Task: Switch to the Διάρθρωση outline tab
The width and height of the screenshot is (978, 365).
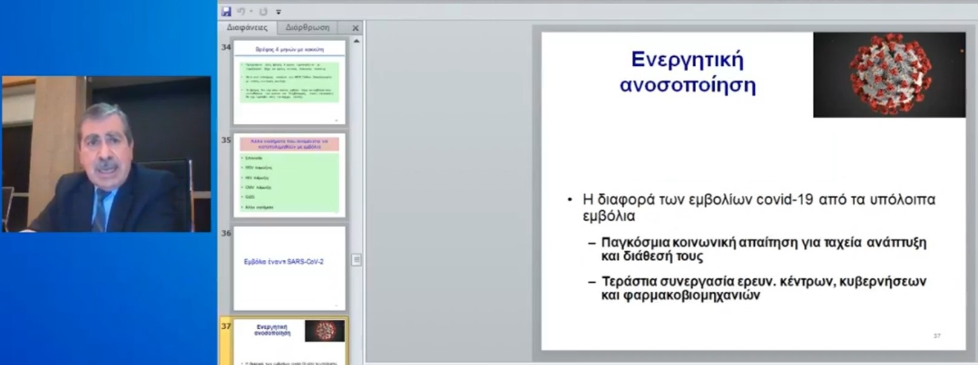Action: pyautogui.click(x=307, y=28)
